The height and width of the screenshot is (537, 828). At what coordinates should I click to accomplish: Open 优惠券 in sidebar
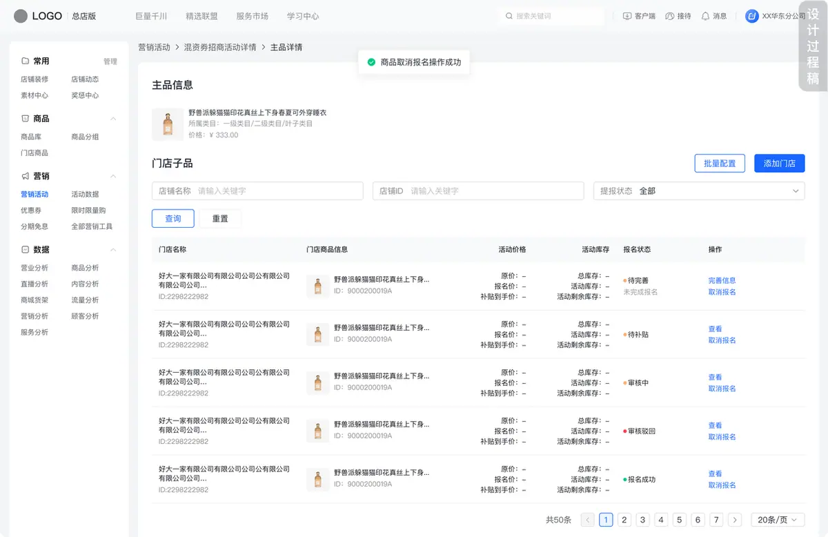point(31,210)
